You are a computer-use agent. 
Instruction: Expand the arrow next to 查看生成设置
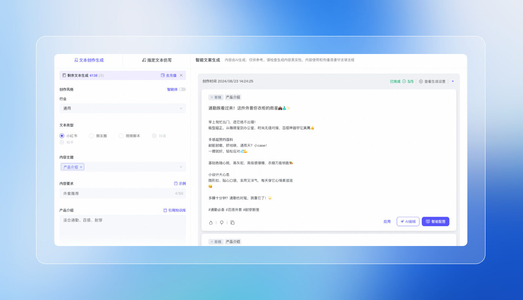point(453,81)
